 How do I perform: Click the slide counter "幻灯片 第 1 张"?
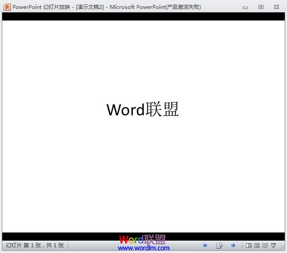24,245
